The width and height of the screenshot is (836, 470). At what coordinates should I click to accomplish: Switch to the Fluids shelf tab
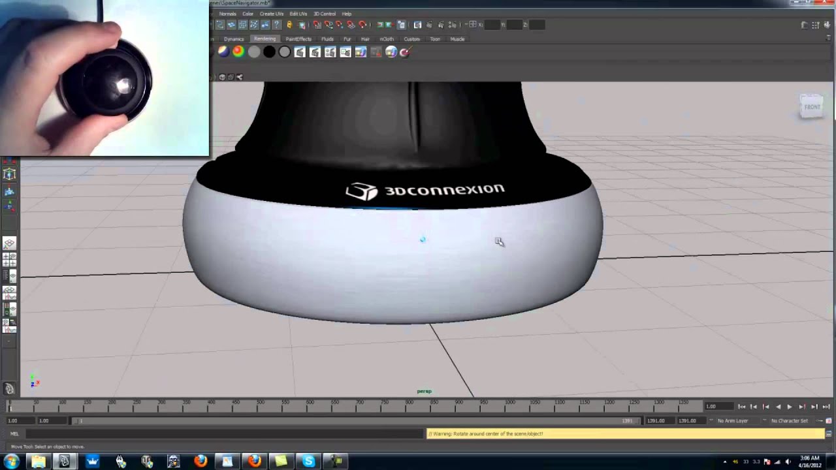click(x=327, y=39)
